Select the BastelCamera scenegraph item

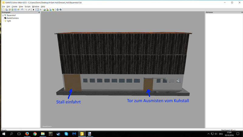pos(12,18)
